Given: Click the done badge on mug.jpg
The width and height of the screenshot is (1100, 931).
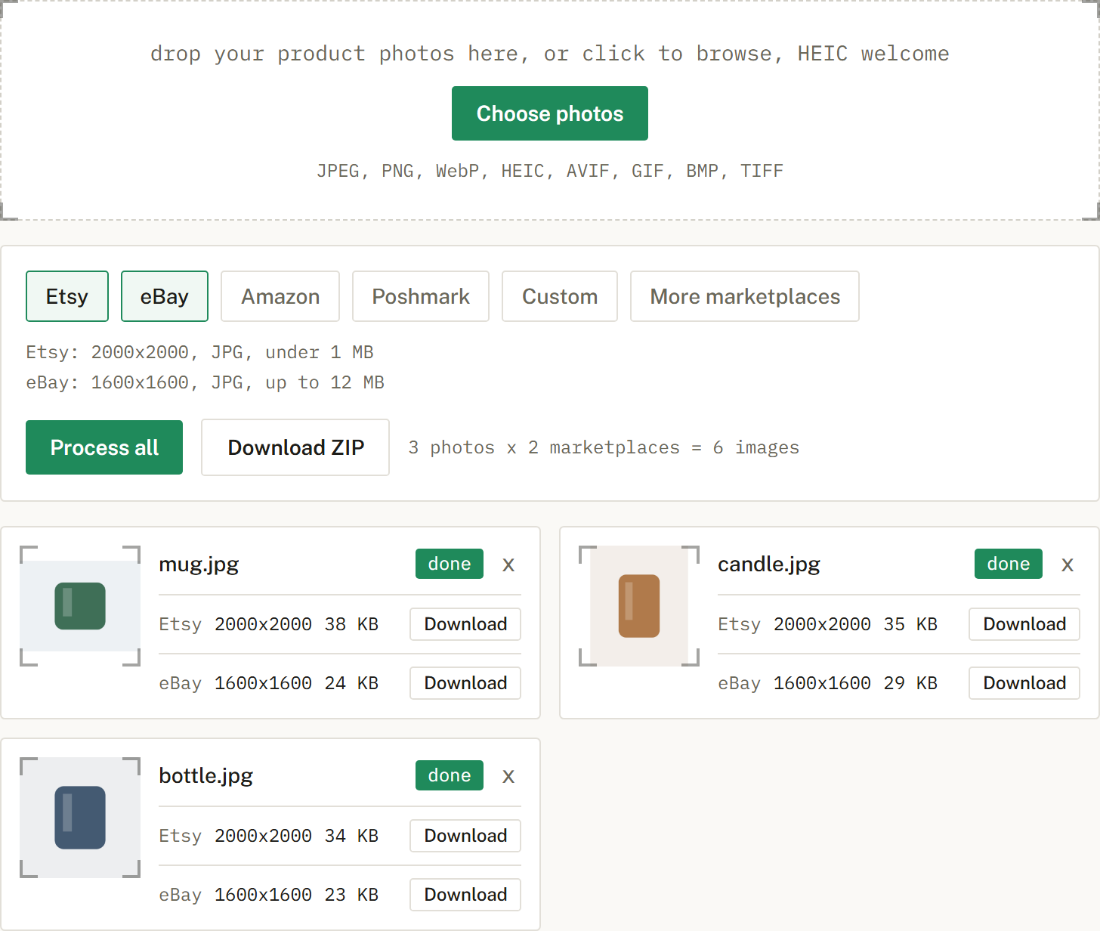Looking at the screenshot, I should [x=450, y=564].
